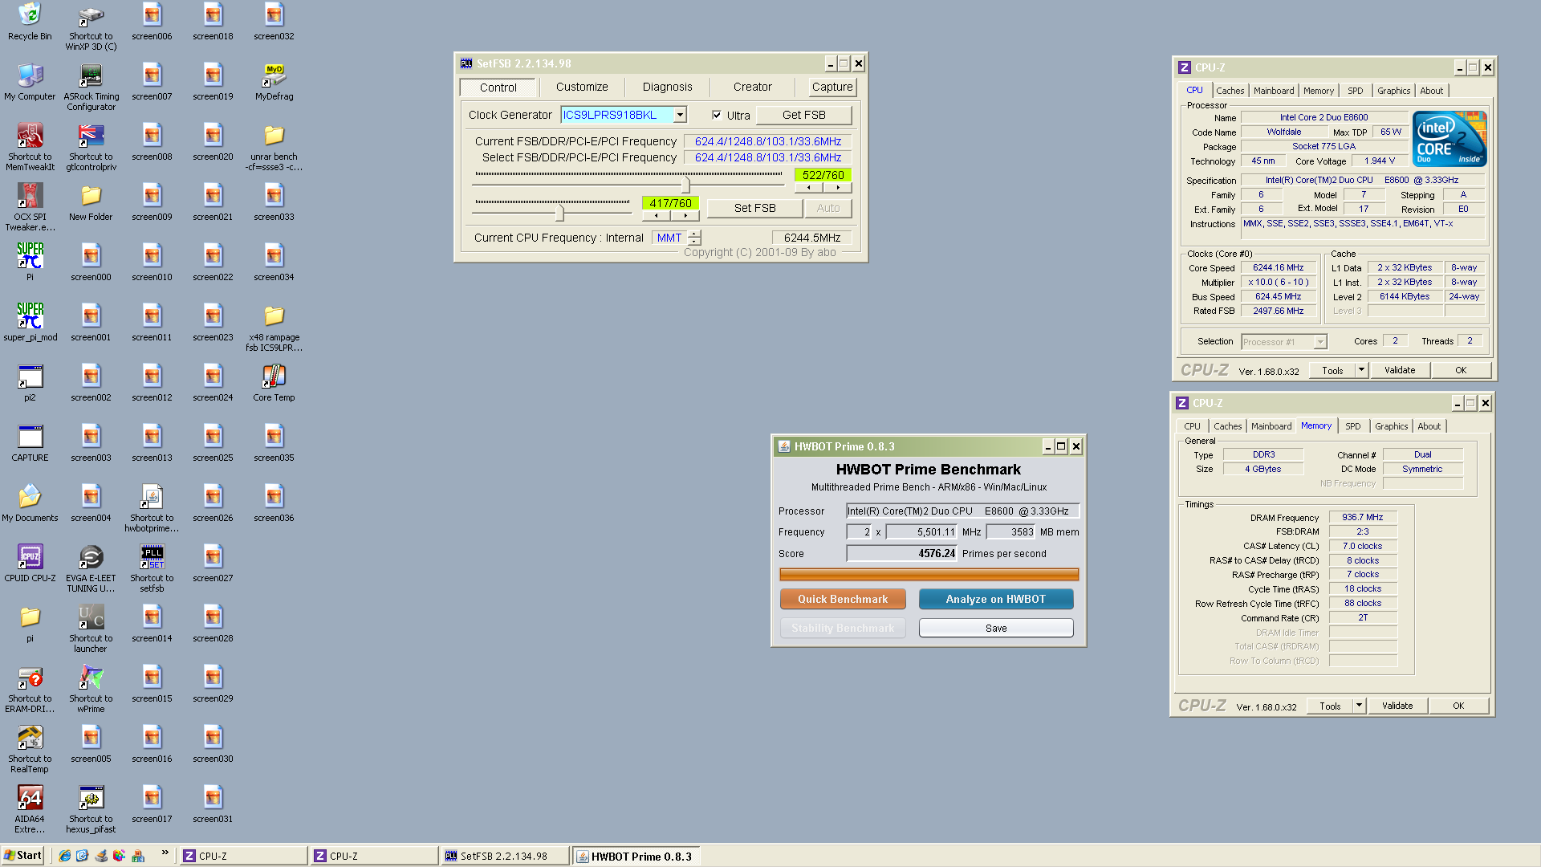
Task: Switch to SetFSB taskbar button
Action: [x=505, y=857]
